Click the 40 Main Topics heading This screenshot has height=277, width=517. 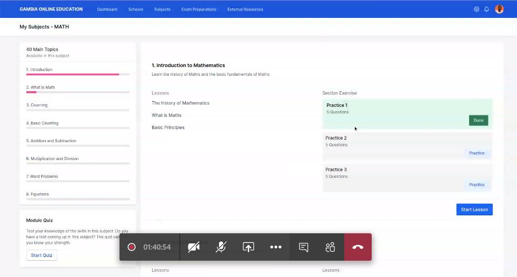(42, 50)
